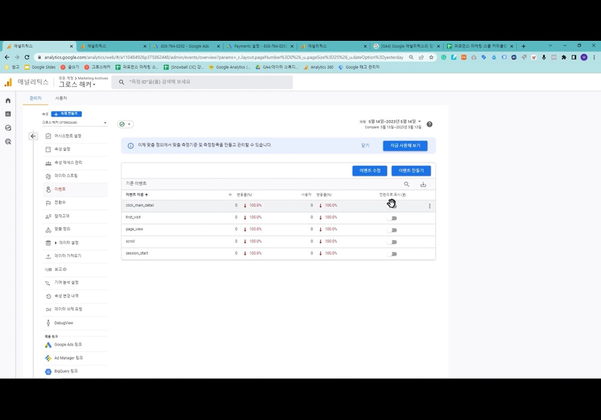This screenshot has height=420, width=601.
Task: Open the 'Google 태그 관리자' bookmark
Action: [x=359, y=67]
